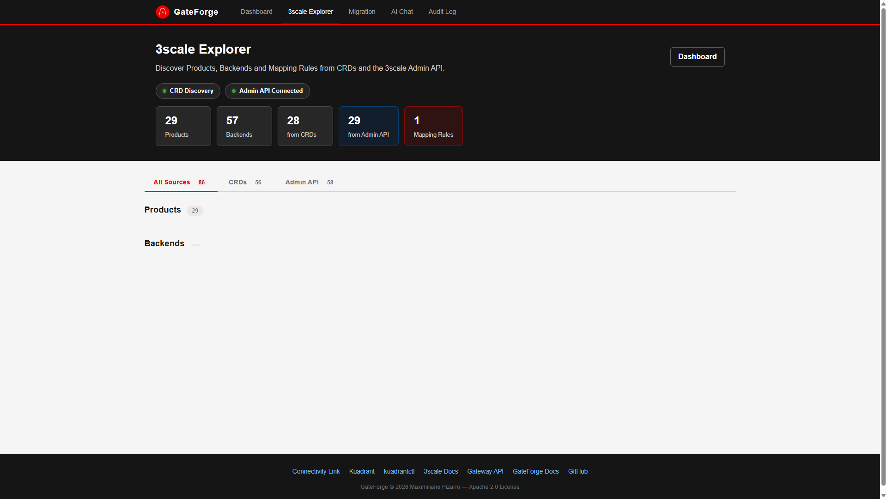Screen dimensions: 887x499
Task: Expand the Products section
Action: click(x=163, y=210)
